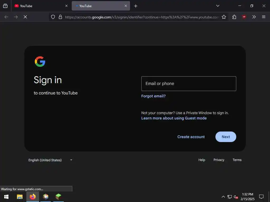Open the uBlock Origin extension popup
Image resolution: width=270 pixels, height=202 pixels.
(244, 17)
